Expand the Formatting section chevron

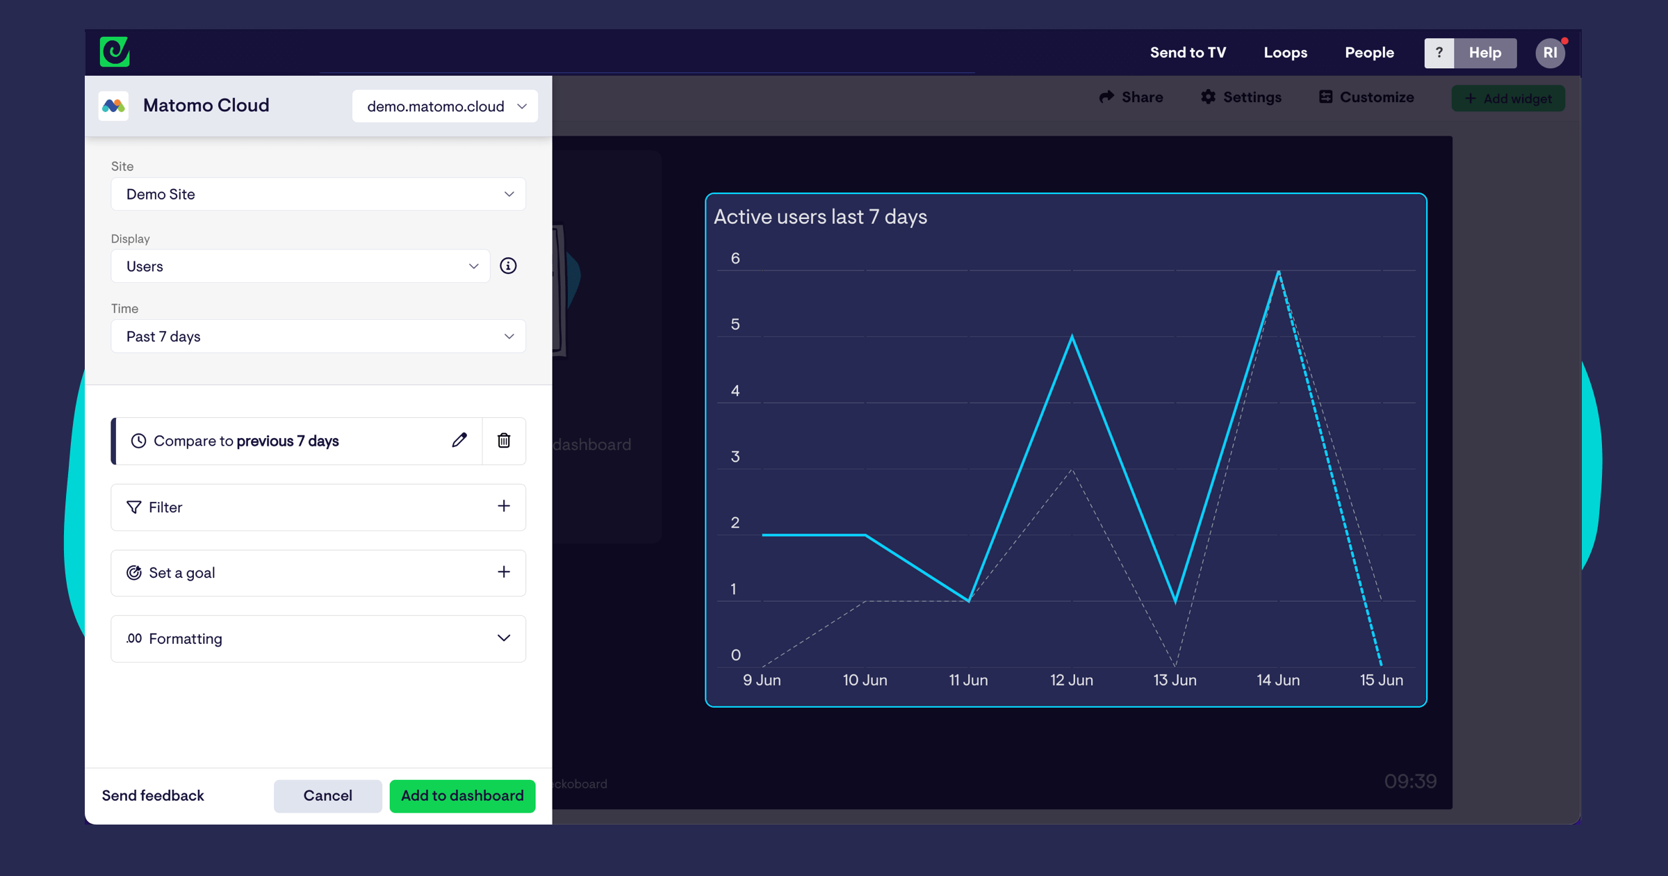(504, 638)
